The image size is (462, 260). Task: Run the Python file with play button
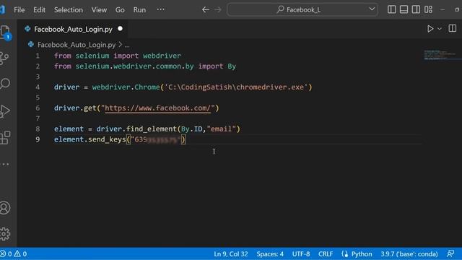[430, 29]
